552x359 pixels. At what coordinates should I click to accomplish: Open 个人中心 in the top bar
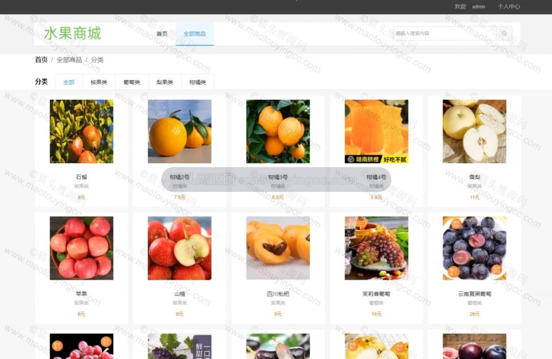tap(508, 6)
